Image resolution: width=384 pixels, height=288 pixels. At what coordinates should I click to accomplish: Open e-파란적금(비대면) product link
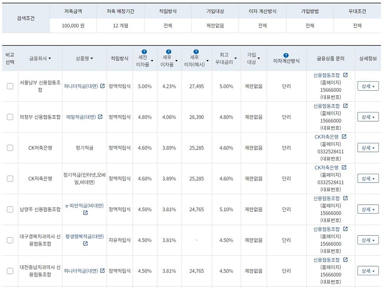84,206
